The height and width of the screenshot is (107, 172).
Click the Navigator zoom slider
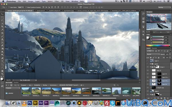pyautogui.click(x=161, y=32)
